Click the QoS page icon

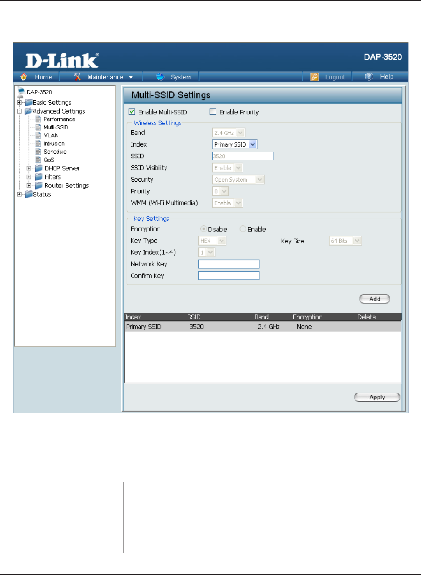(x=38, y=160)
